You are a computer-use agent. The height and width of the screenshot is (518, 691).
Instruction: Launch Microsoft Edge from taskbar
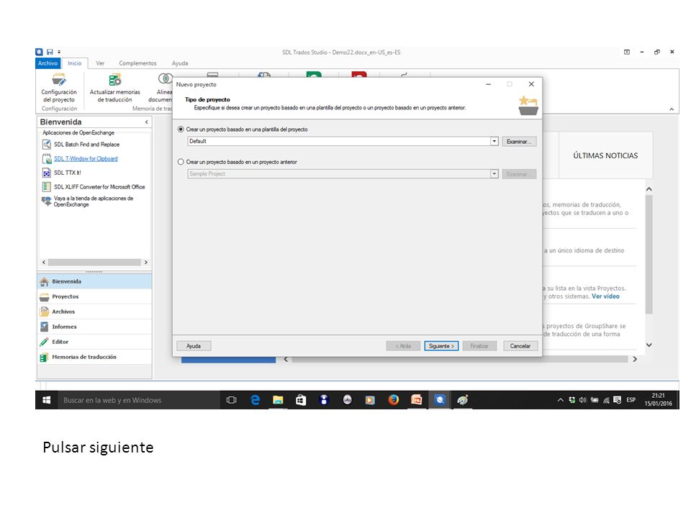point(255,400)
